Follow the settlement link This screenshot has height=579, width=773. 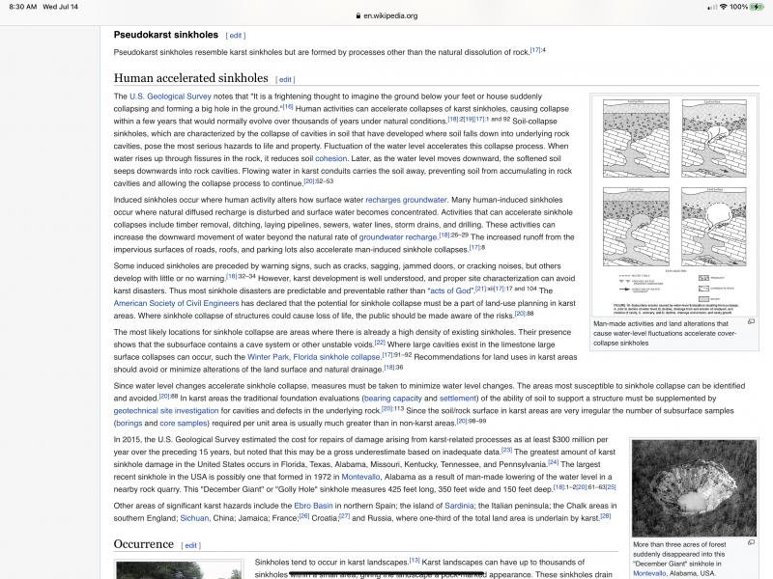click(457, 399)
